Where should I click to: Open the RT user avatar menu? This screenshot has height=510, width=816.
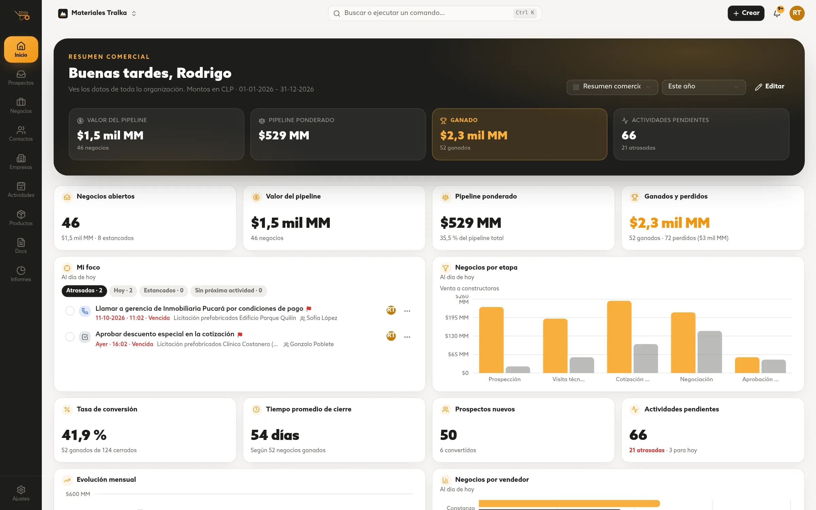point(797,13)
